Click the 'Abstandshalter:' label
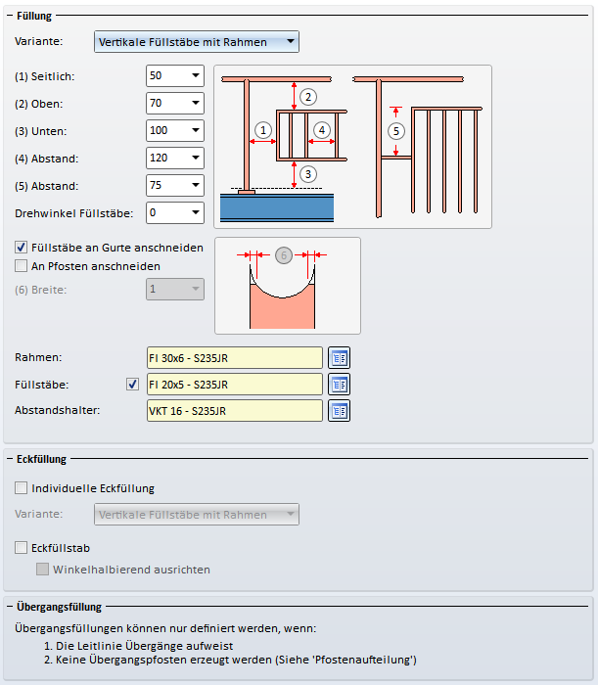 (57, 410)
